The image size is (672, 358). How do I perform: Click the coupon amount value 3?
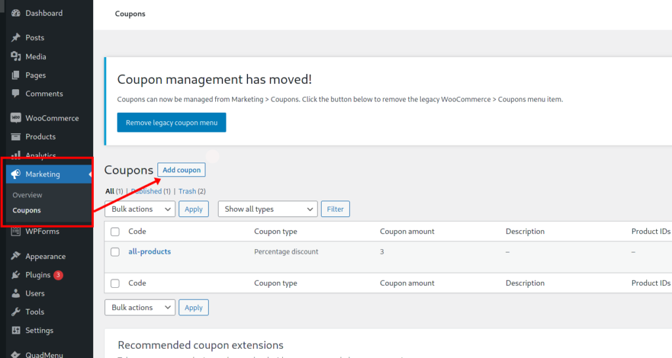pos(382,252)
